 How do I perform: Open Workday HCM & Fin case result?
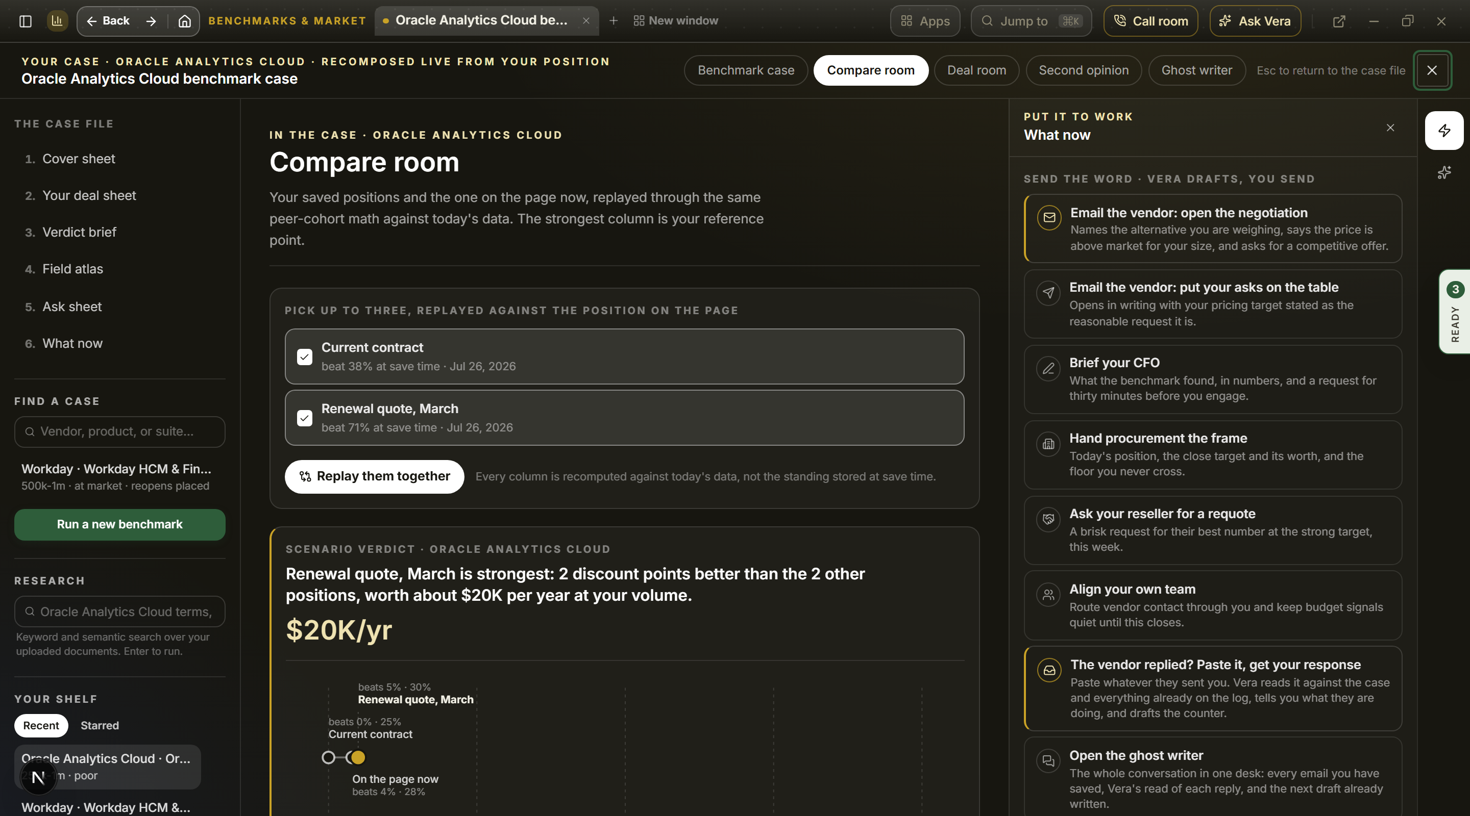(x=120, y=477)
